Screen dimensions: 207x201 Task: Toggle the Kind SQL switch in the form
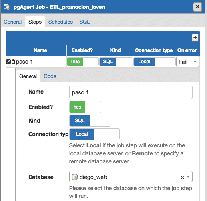pyautogui.click(x=90, y=121)
